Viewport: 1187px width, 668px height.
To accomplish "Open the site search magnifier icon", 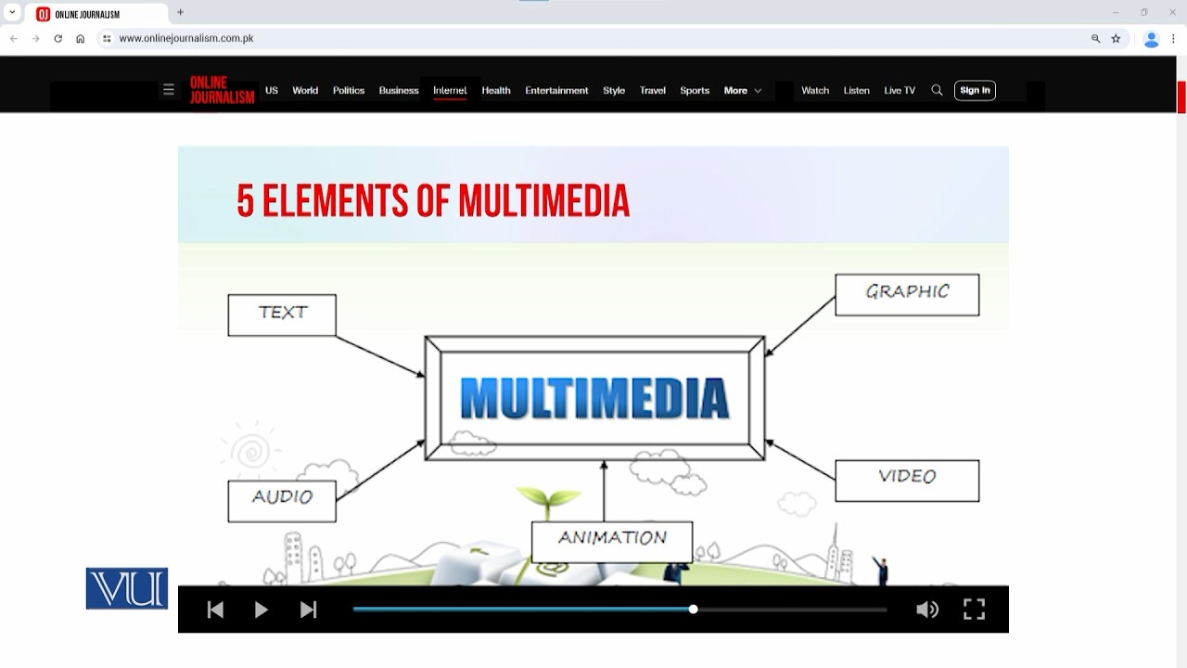I will click(937, 90).
